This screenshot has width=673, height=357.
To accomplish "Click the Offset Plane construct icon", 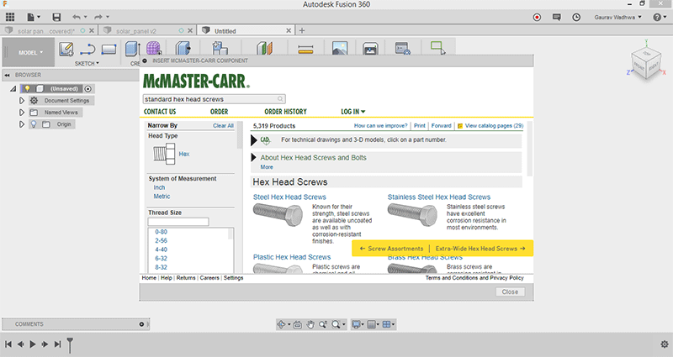I will coord(264,48).
